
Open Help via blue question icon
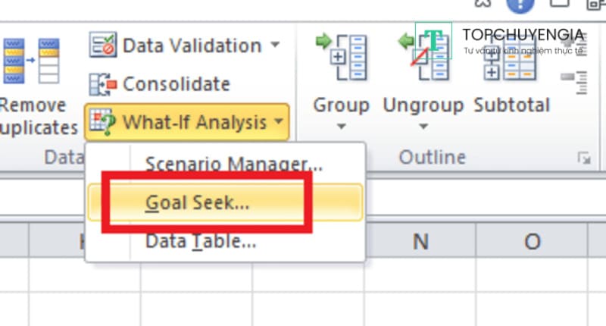(x=520, y=5)
